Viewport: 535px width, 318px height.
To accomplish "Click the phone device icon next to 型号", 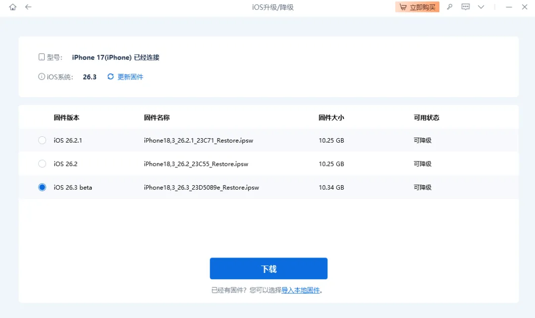I will point(42,57).
